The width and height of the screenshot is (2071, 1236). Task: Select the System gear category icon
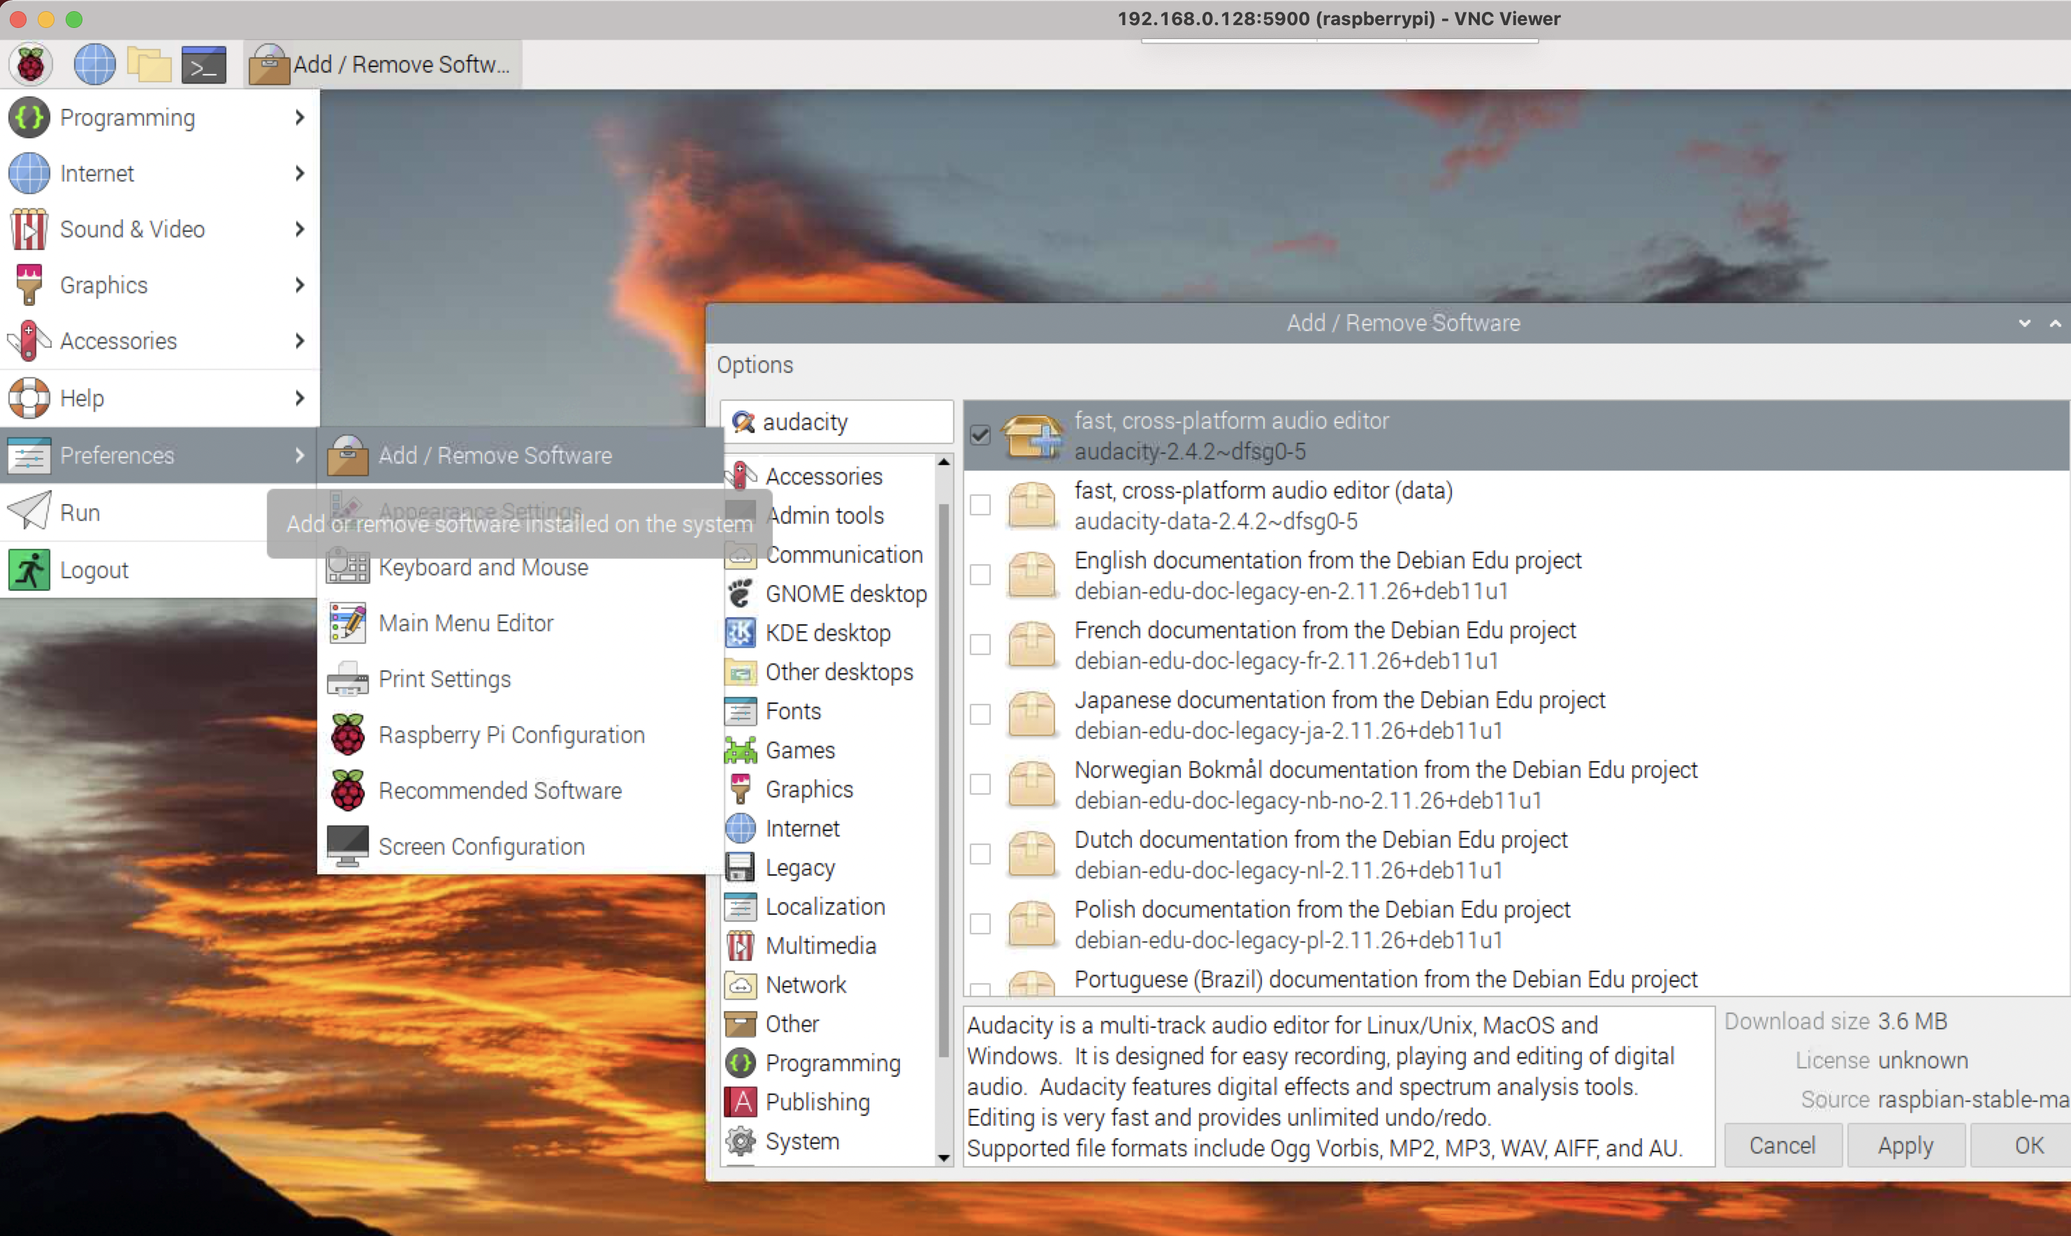tap(740, 1142)
